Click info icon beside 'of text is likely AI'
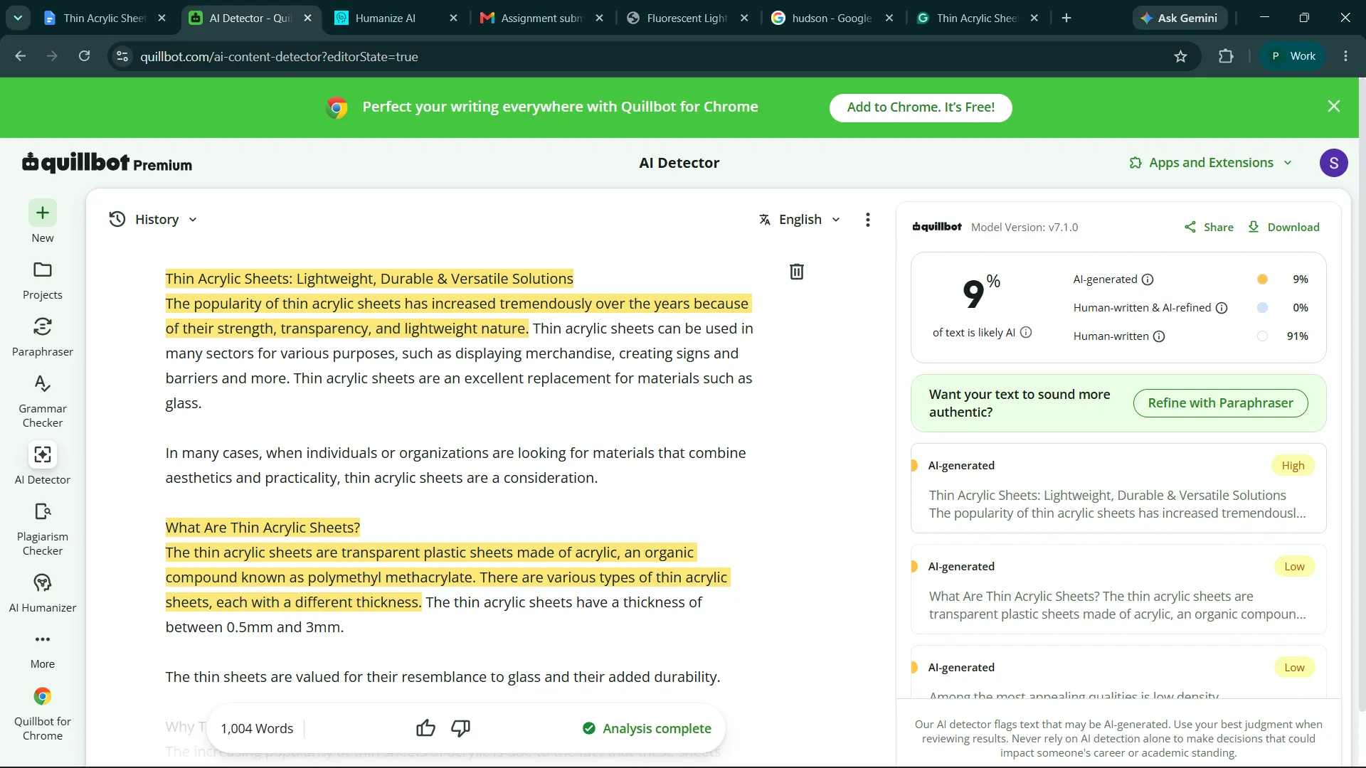This screenshot has height=768, width=1366. click(x=1026, y=332)
